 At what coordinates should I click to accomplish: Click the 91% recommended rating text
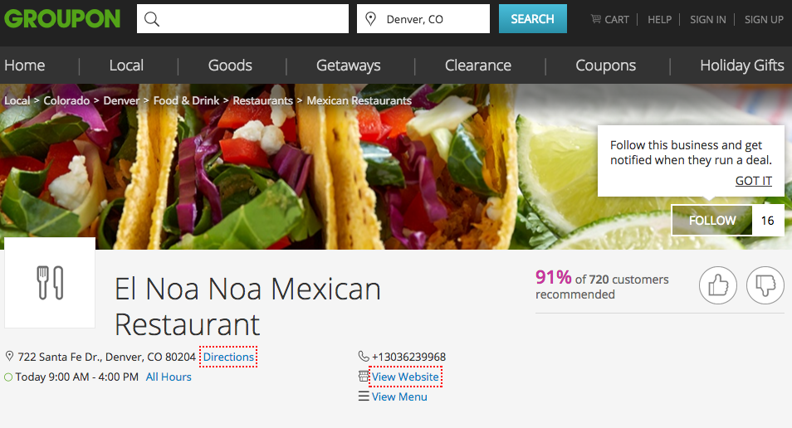tap(602, 285)
